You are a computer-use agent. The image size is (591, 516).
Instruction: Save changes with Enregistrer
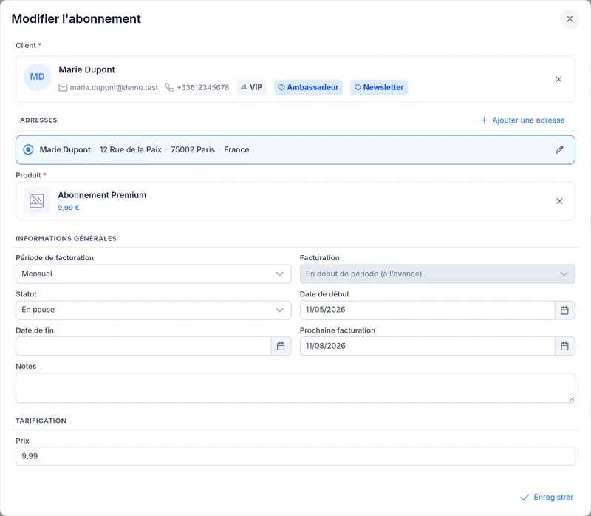click(547, 497)
